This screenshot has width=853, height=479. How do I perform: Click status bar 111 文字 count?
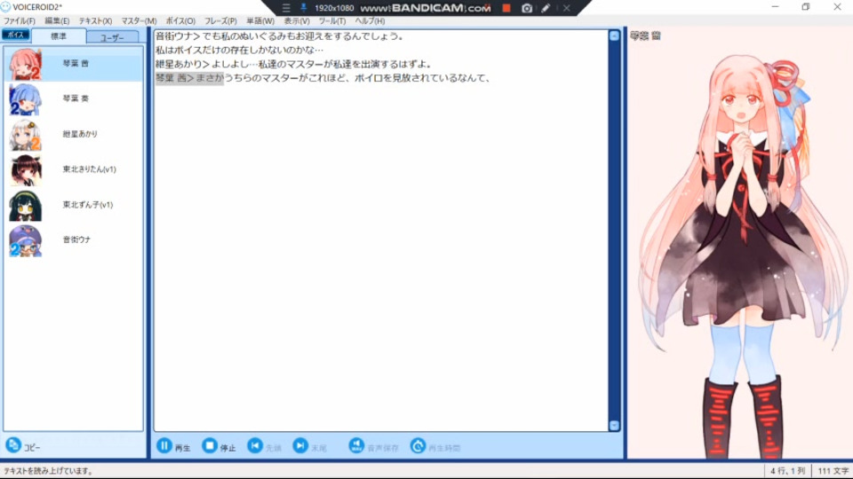pyautogui.click(x=833, y=471)
